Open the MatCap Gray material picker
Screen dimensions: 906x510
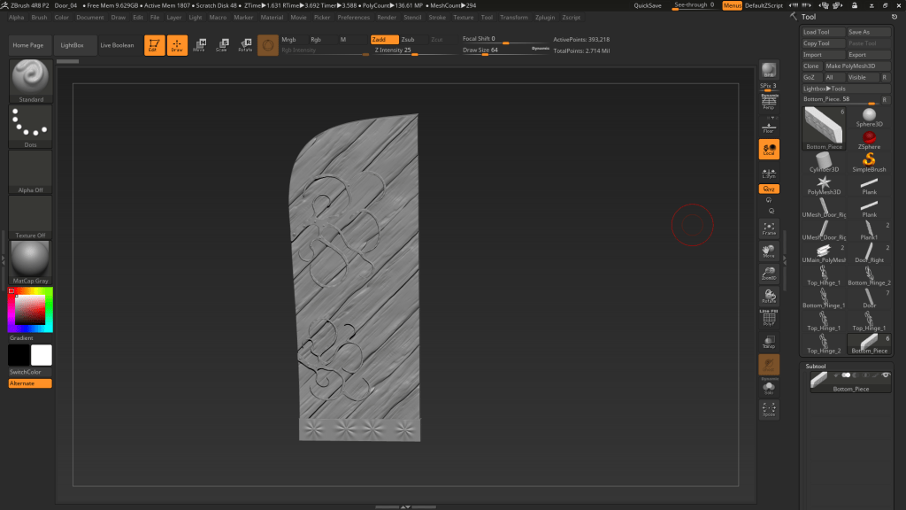coord(31,262)
